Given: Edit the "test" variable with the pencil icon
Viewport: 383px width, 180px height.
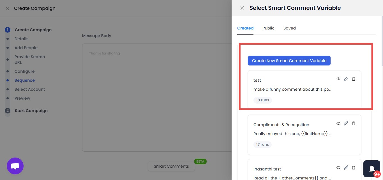Looking at the screenshot, I should tap(346, 79).
